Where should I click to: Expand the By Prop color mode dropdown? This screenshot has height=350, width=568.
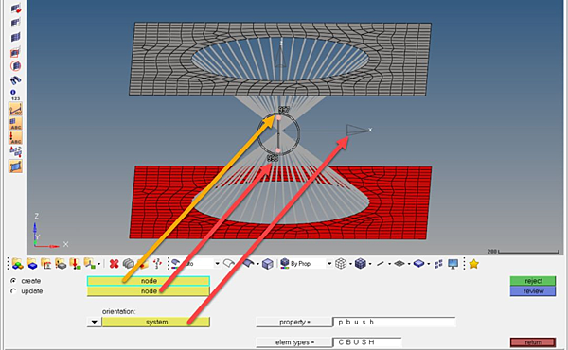pyautogui.click(x=329, y=264)
